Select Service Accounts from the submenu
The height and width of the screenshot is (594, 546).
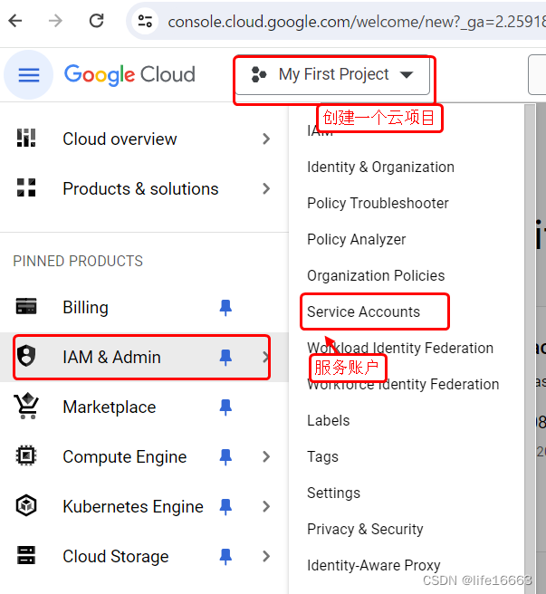[x=363, y=311]
